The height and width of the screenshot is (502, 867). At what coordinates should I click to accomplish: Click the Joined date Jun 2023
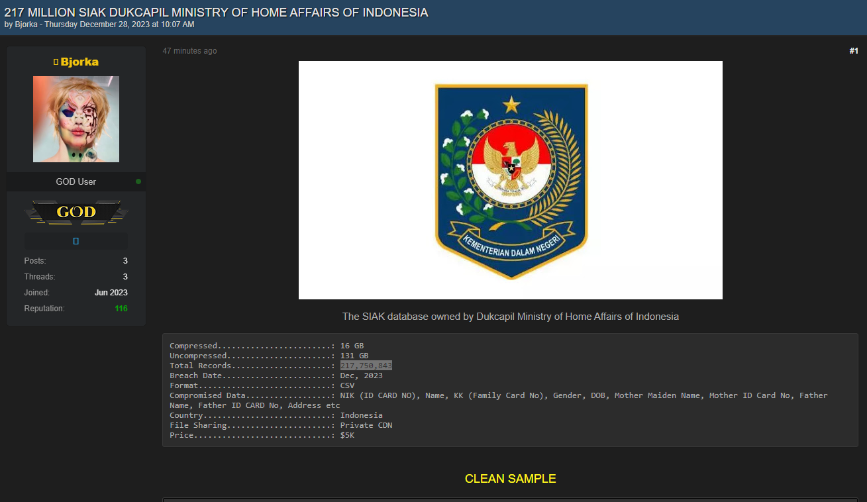click(111, 293)
